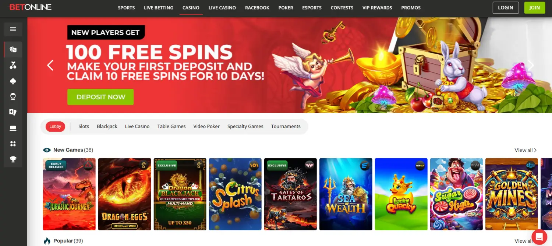Open the hamburger menu in the sidebar
552x246 pixels.
tap(13, 29)
